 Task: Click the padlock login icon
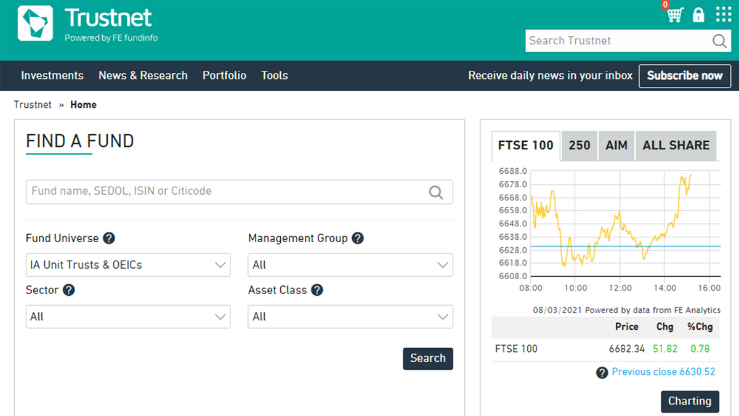click(x=698, y=15)
